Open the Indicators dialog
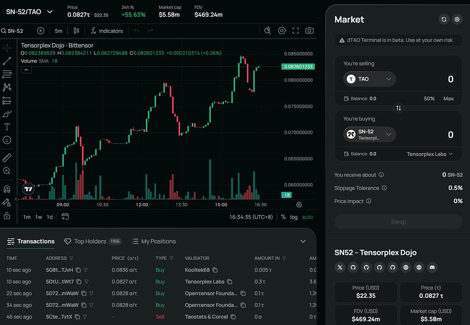 coord(107,31)
